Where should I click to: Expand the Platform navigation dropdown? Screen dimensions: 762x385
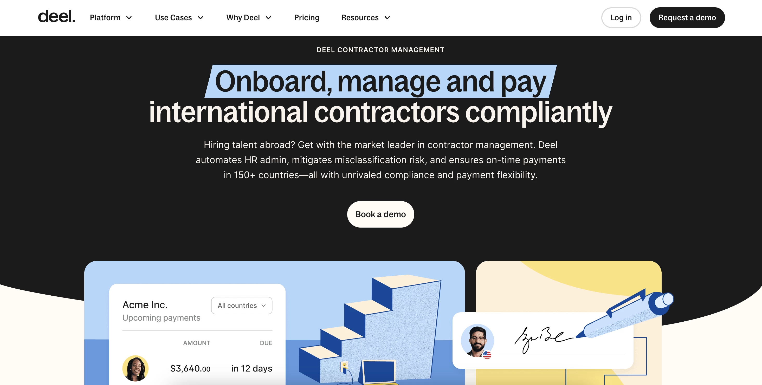point(111,17)
